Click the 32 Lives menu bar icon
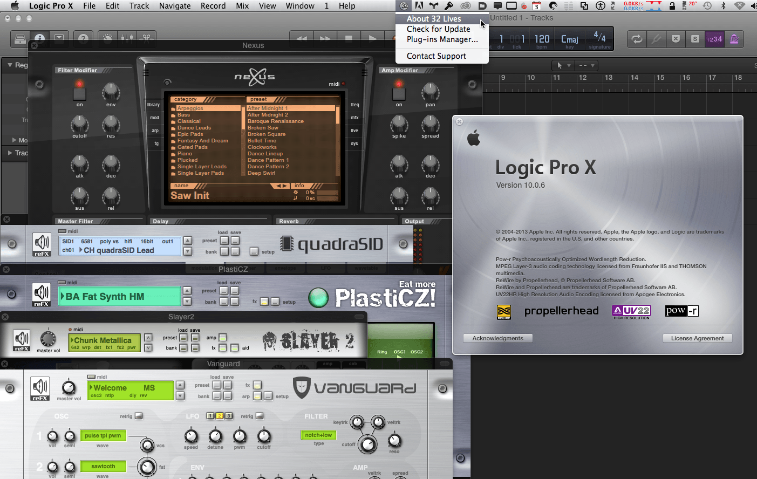This screenshot has height=479, width=757. (404, 6)
